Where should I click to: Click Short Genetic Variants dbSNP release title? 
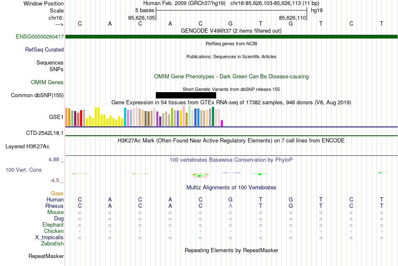coord(231,89)
